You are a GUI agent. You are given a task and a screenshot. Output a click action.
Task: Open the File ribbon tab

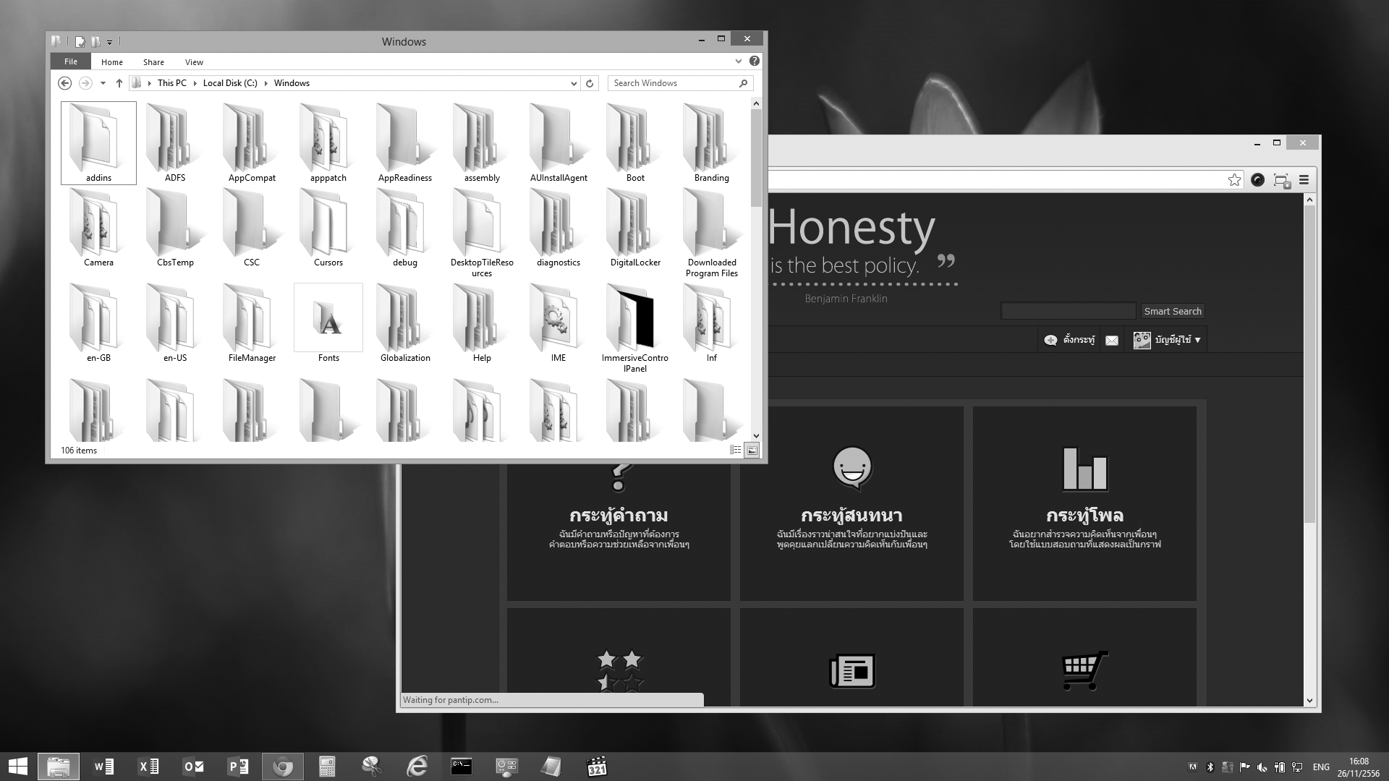coord(71,61)
